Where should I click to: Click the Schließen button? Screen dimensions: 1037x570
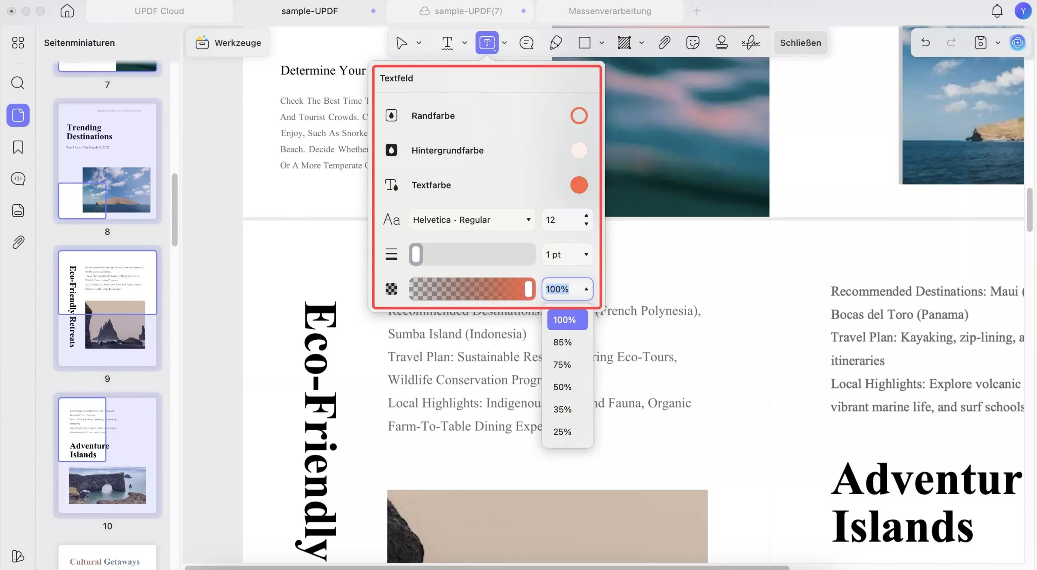click(800, 43)
